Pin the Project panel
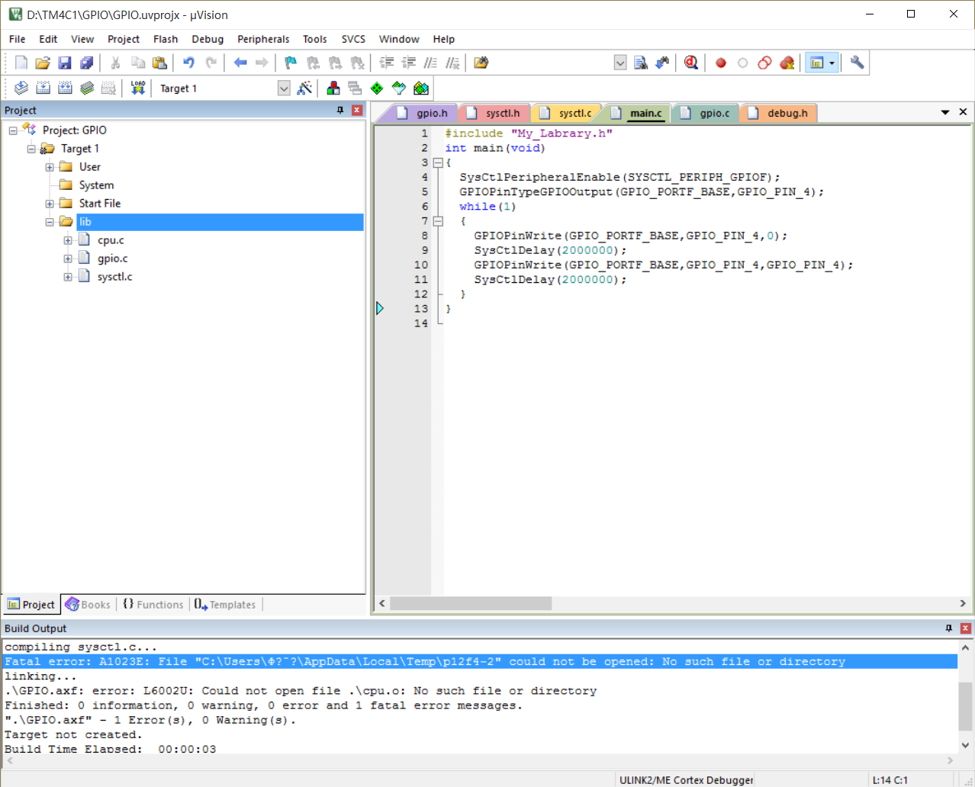 coord(340,111)
